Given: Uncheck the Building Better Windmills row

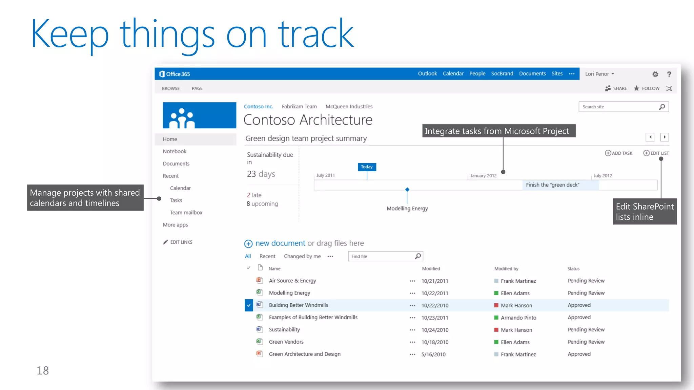Looking at the screenshot, I should [x=249, y=305].
